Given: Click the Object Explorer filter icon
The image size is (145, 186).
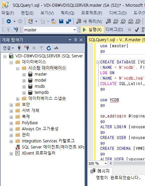Looking at the screenshot, I should pyautogui.click(x=41, y=48).
